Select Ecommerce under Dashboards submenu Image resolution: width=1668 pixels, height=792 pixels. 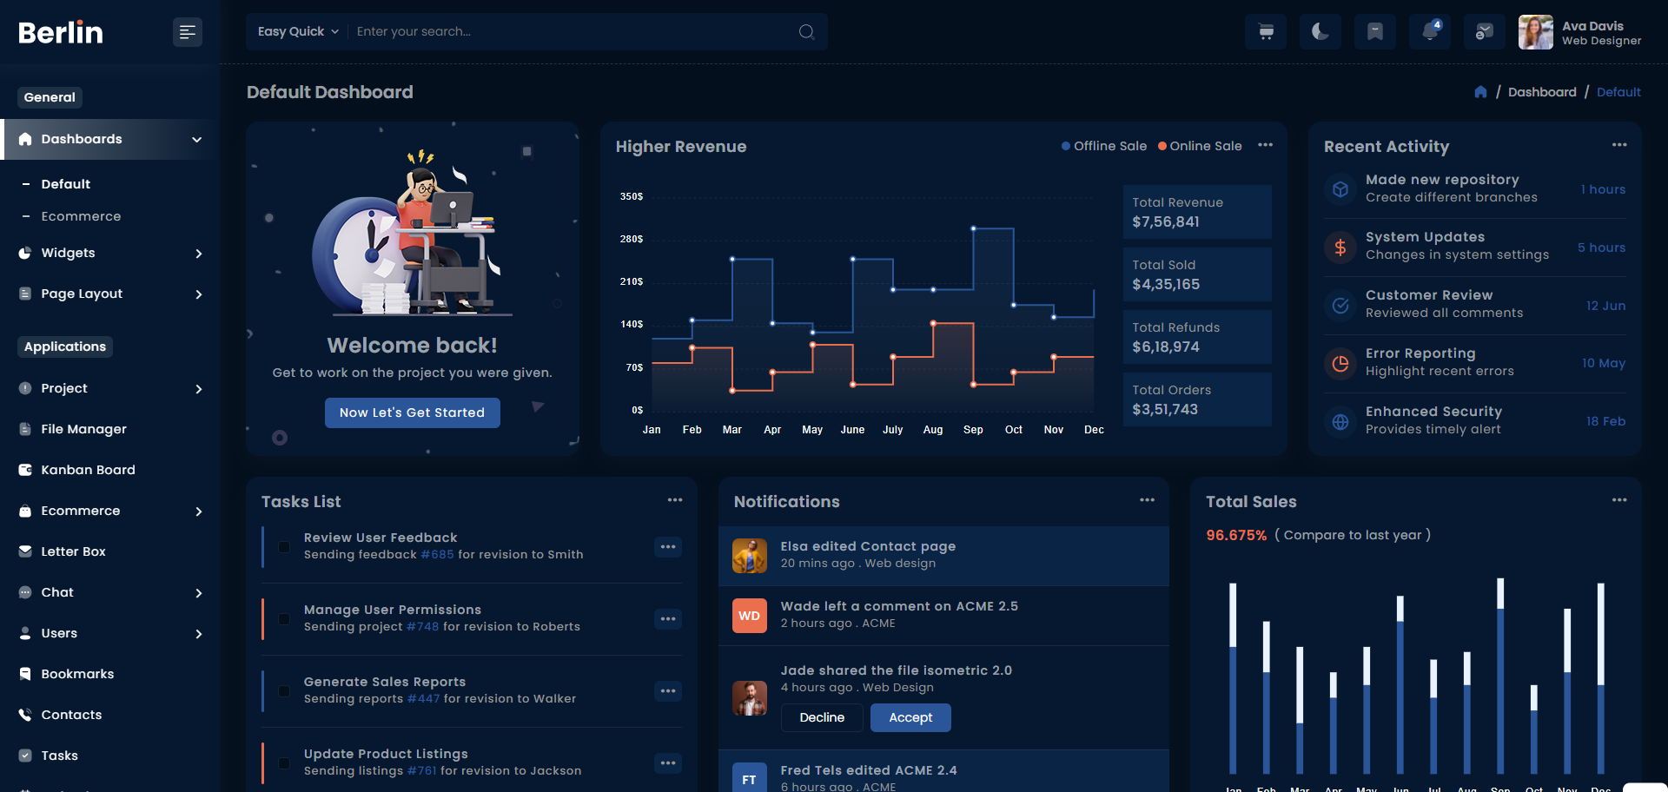click(x=81, y=216)
